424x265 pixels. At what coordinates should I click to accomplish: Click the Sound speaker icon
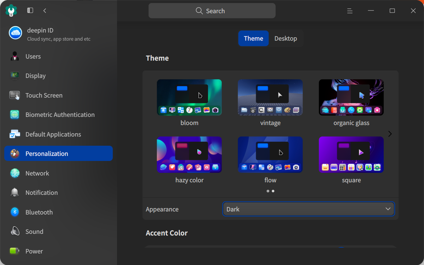click(14, 231)
